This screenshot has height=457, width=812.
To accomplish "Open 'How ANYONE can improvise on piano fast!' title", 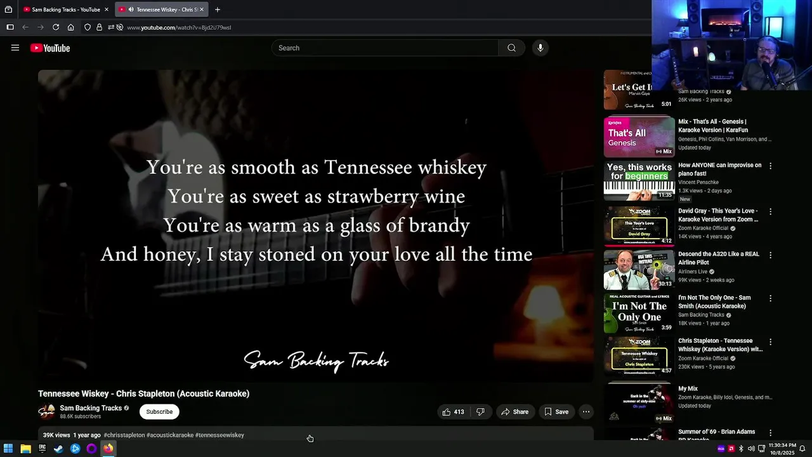I will click(x=719, y=169).
